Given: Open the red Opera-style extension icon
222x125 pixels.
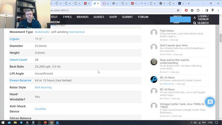Looking at the screenshot, I should (186, 10).
